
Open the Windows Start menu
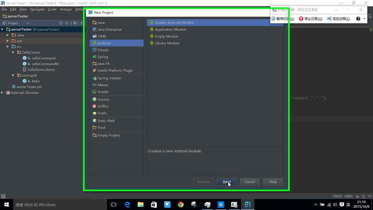(6, 205)
